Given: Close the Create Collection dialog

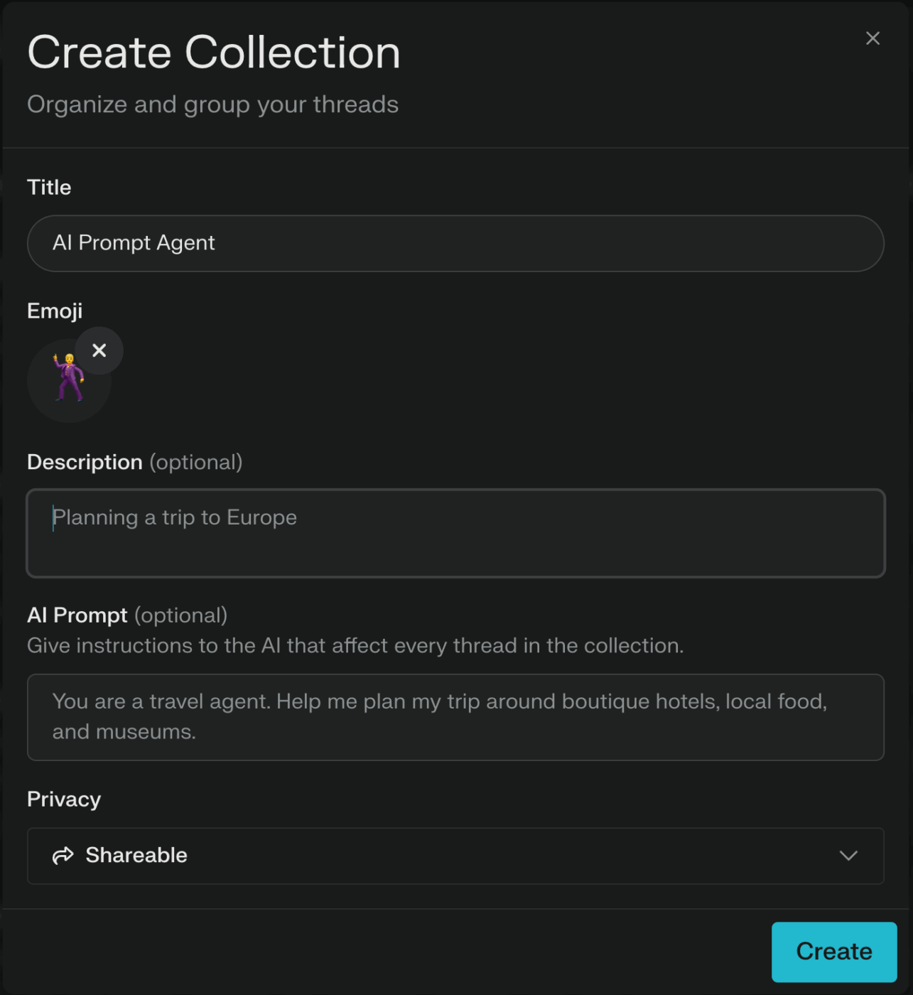Looking at the screenshot, I should [873, 38].
